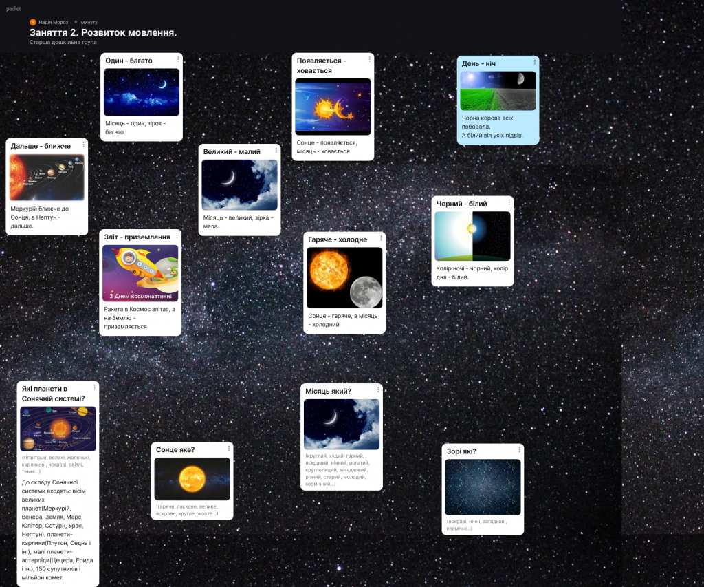704x587 pixels.
Task: Open the solar system image in 'Дальше - ближче'
Action: click(47, 178)
